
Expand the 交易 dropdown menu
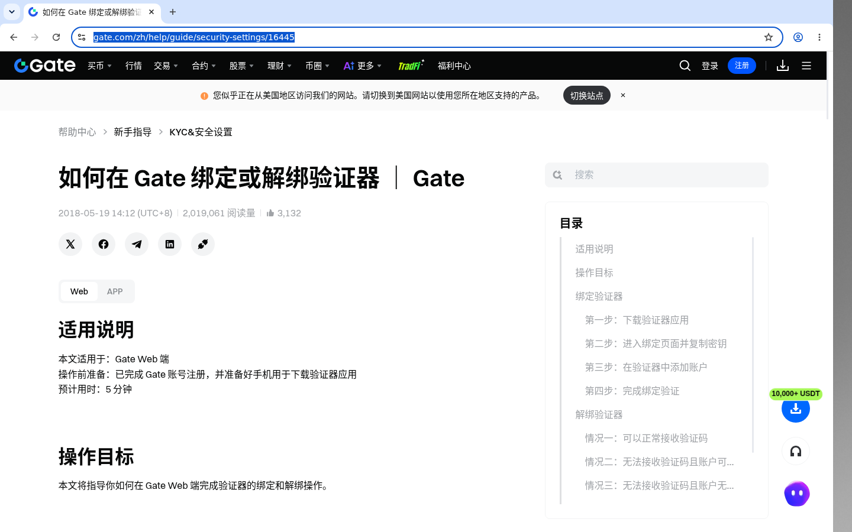pos(166,66)
